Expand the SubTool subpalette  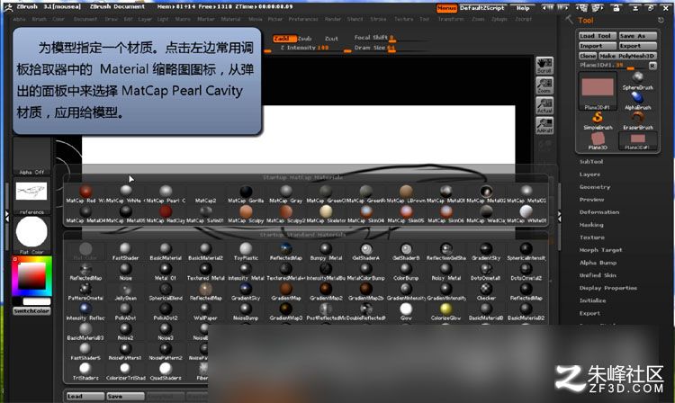(x=591, y=162)
